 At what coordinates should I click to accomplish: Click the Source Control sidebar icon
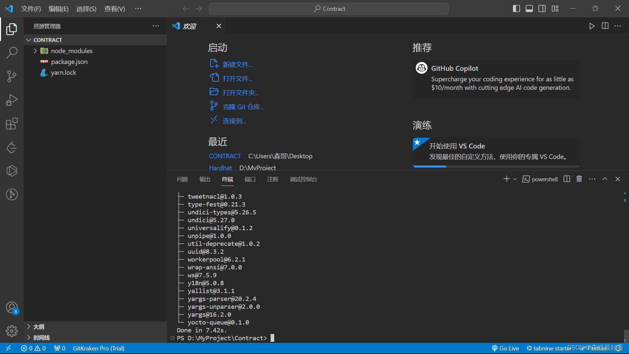(x=12, y=76)
